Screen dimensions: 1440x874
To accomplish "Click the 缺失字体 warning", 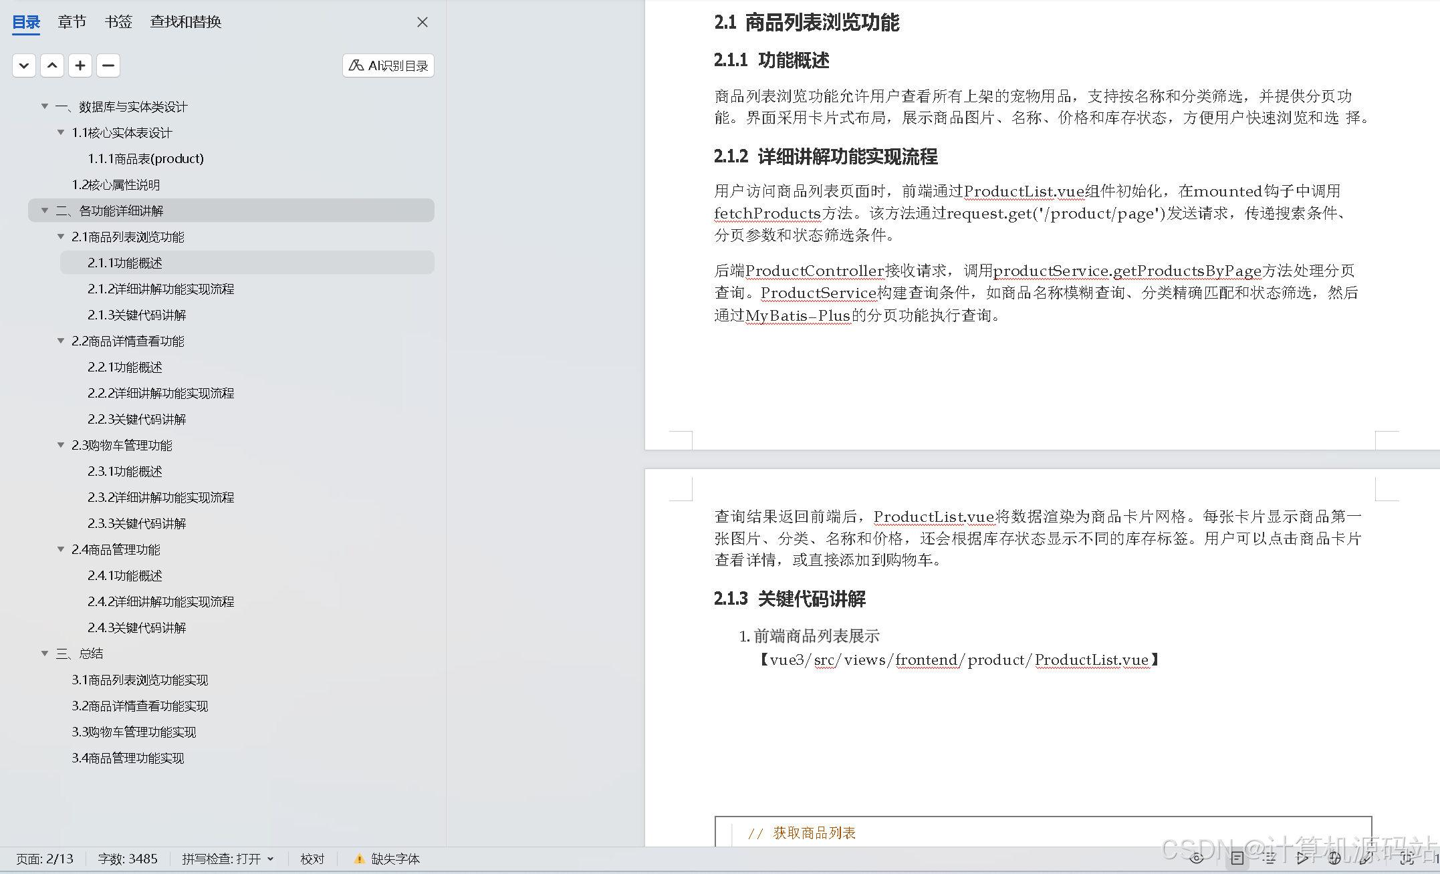I will [x=387, y=859].
